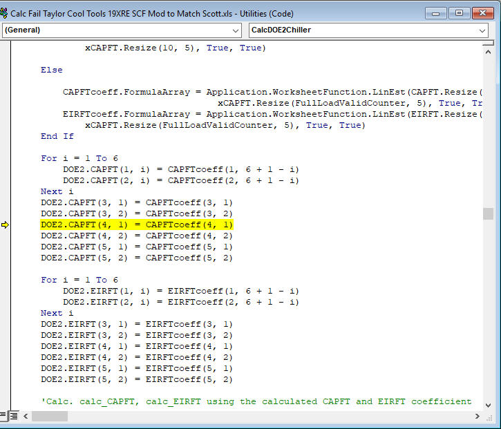This screenshot has width=501, height=429.
Task: Click the second 'For i = 1 To 6' line
Action: coord(79,280)
